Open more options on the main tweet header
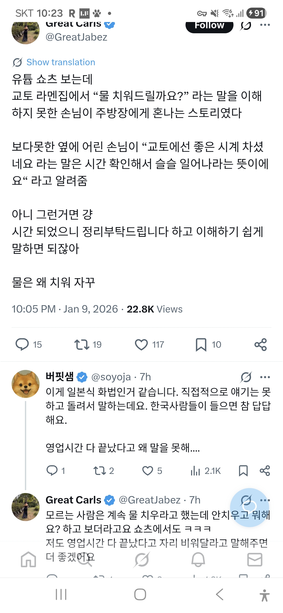 265,25
